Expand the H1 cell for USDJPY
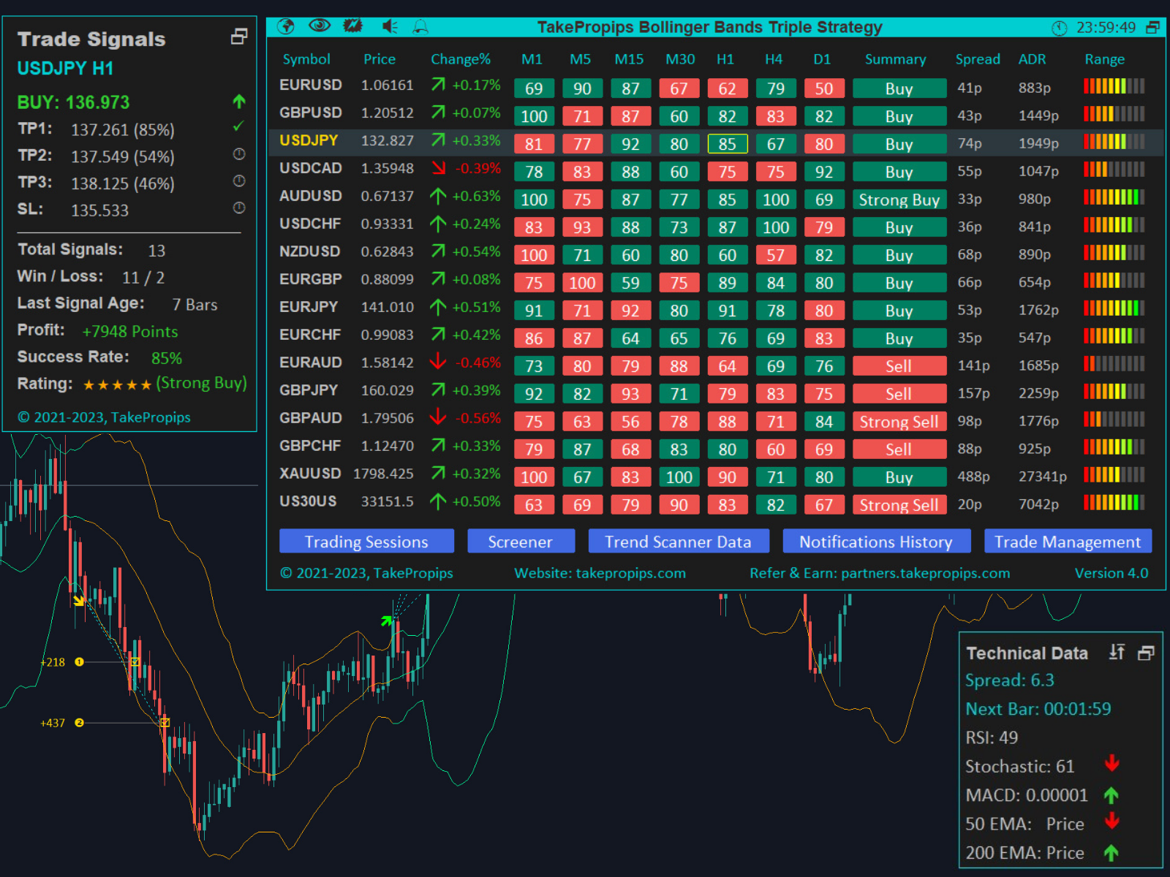 click(727, 144)
